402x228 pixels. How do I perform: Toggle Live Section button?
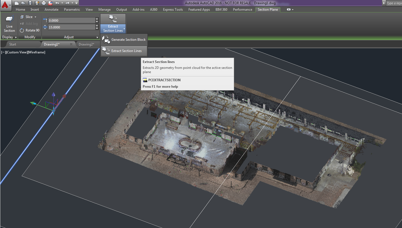coord(9,24)
